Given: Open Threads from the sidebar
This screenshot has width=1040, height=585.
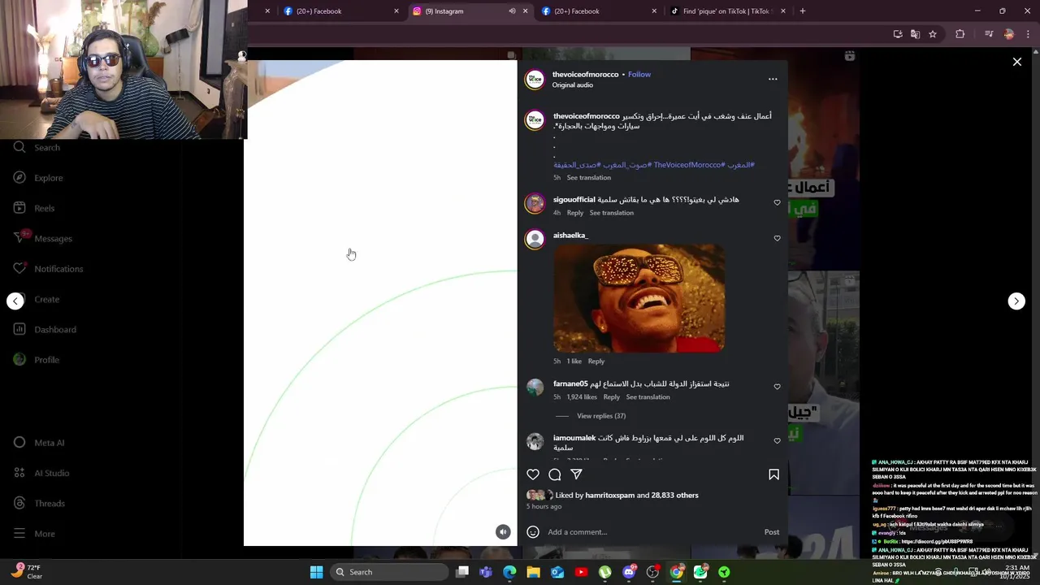Looking at the screenshot, I should pyautogui.click(x=39, y=503).
